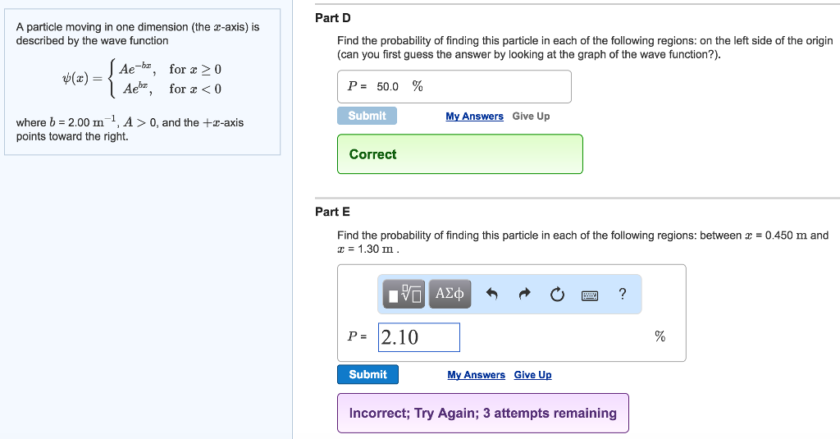
Task: Click the Give Up text in Part D
Action: (531, 117)
